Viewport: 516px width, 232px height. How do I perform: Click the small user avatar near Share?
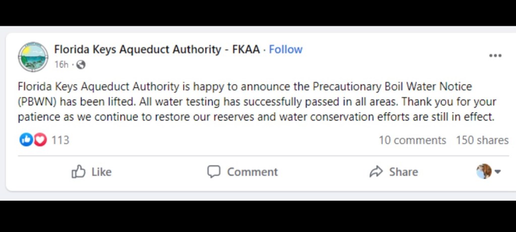point(483,171)
